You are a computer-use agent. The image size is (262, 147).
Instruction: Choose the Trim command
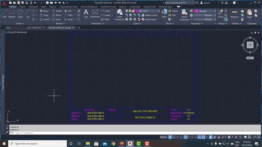[68, 11]
